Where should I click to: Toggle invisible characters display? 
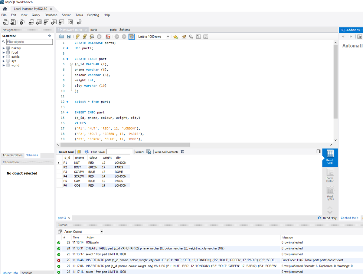point(198,37)
